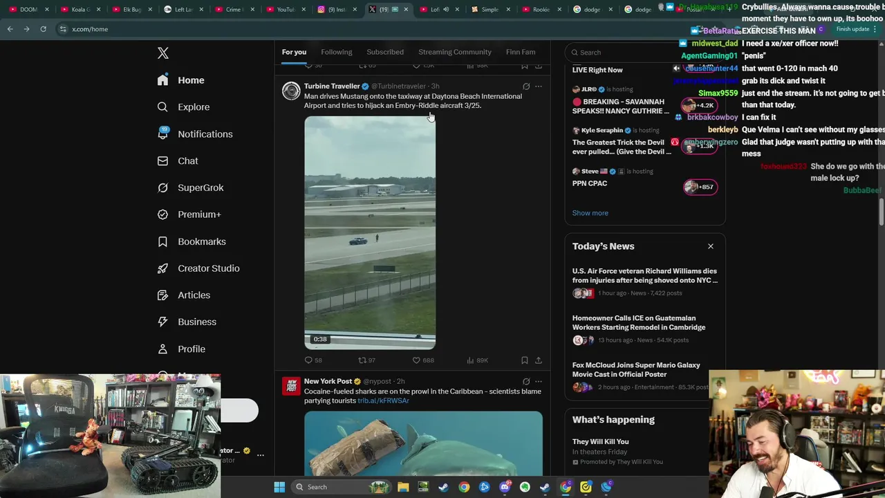Open the cocaine sharks article image

tap(423, 443)
